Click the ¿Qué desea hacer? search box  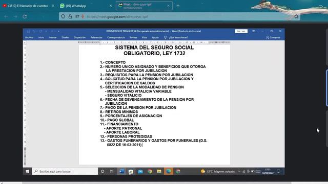click(178, 37)
